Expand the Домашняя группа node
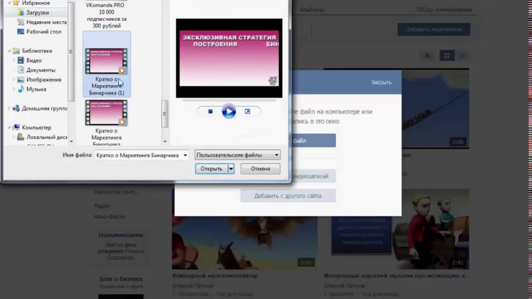 tap(10, 108)
